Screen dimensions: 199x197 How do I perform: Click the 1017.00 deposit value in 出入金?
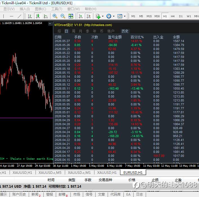pos(159,156)
